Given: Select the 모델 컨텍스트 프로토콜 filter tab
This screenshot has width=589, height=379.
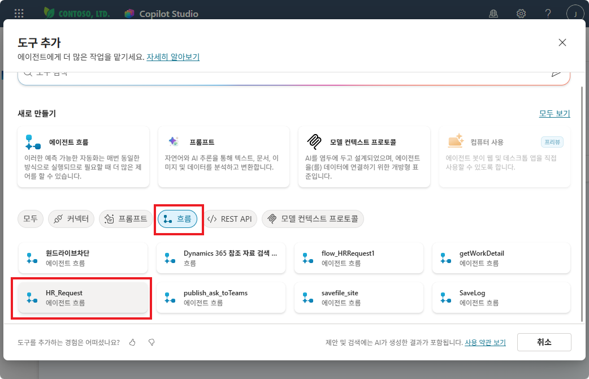Looking at the screenshot, I should tap(313, 219).
